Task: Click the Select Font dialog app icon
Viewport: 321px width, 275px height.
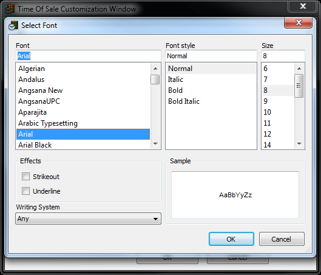Action: [13, 26]
